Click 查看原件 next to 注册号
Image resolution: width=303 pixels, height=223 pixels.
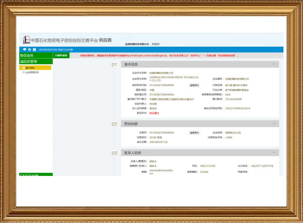pyautogui.click(x=194, y=133)
